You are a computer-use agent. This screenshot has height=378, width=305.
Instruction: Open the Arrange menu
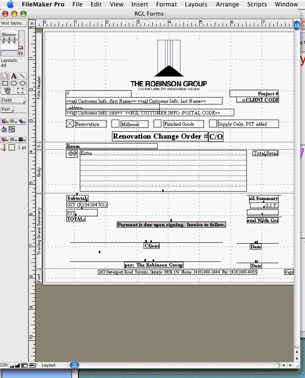click(x=227, y=4)
